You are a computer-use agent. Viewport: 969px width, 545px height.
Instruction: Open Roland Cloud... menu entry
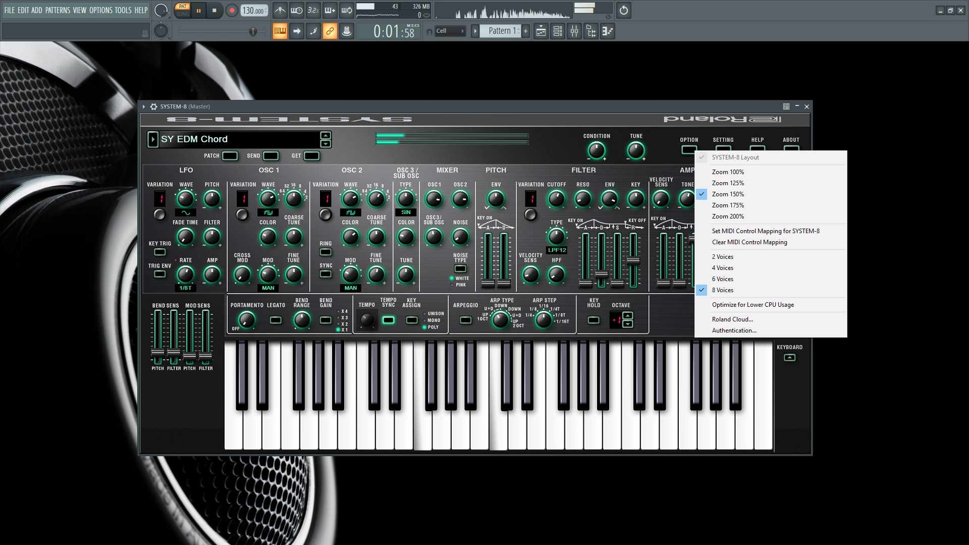coord(771,319)
